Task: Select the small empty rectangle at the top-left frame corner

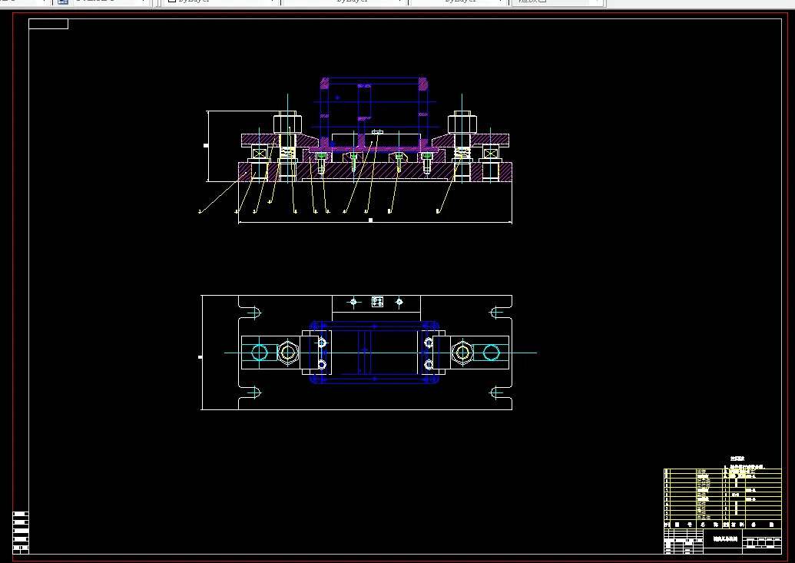Action: pyautogui.click(x=48, y=24)
